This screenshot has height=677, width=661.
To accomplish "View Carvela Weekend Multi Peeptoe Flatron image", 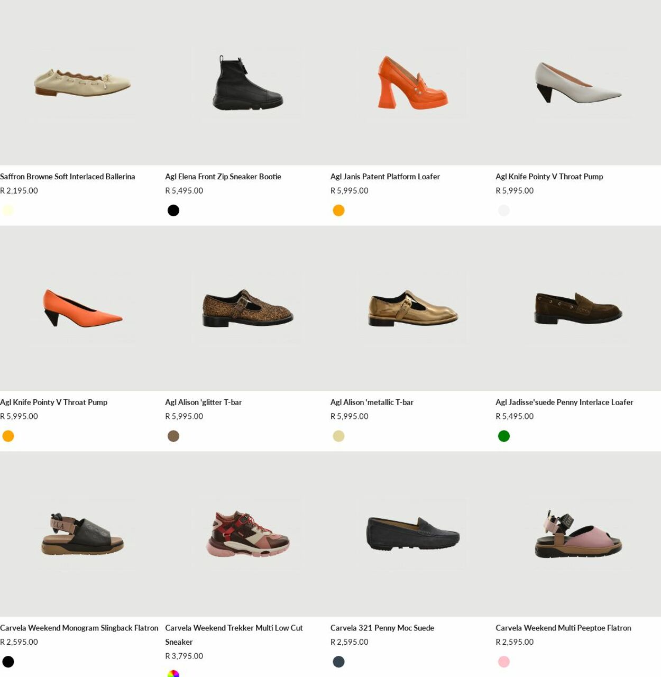I will [578, 534].
